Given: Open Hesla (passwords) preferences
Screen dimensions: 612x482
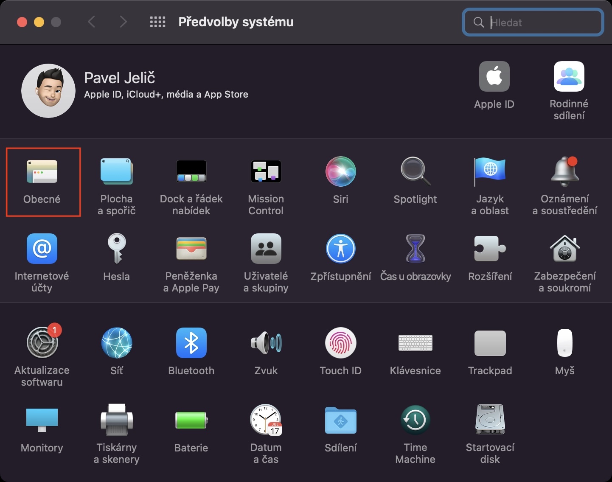Looking at the screenshot, I should click(117, 258).
